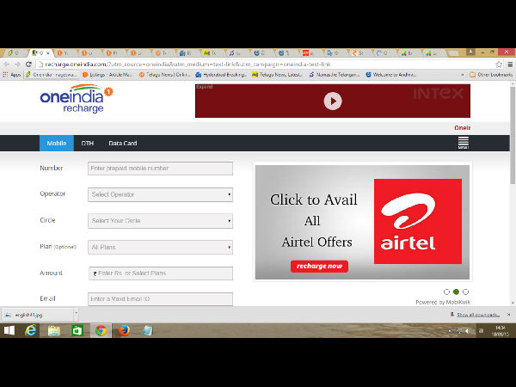This screenshot has height=387, width=516.
Task: Open File Explorer from the taskbar
Action: [x=55, y=330]
